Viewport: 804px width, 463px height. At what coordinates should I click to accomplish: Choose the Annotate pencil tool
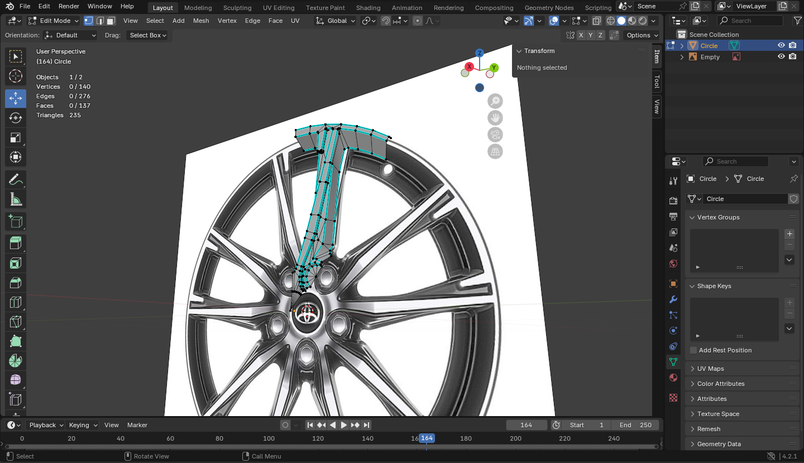pyautogui.click(x=16, y=179)
